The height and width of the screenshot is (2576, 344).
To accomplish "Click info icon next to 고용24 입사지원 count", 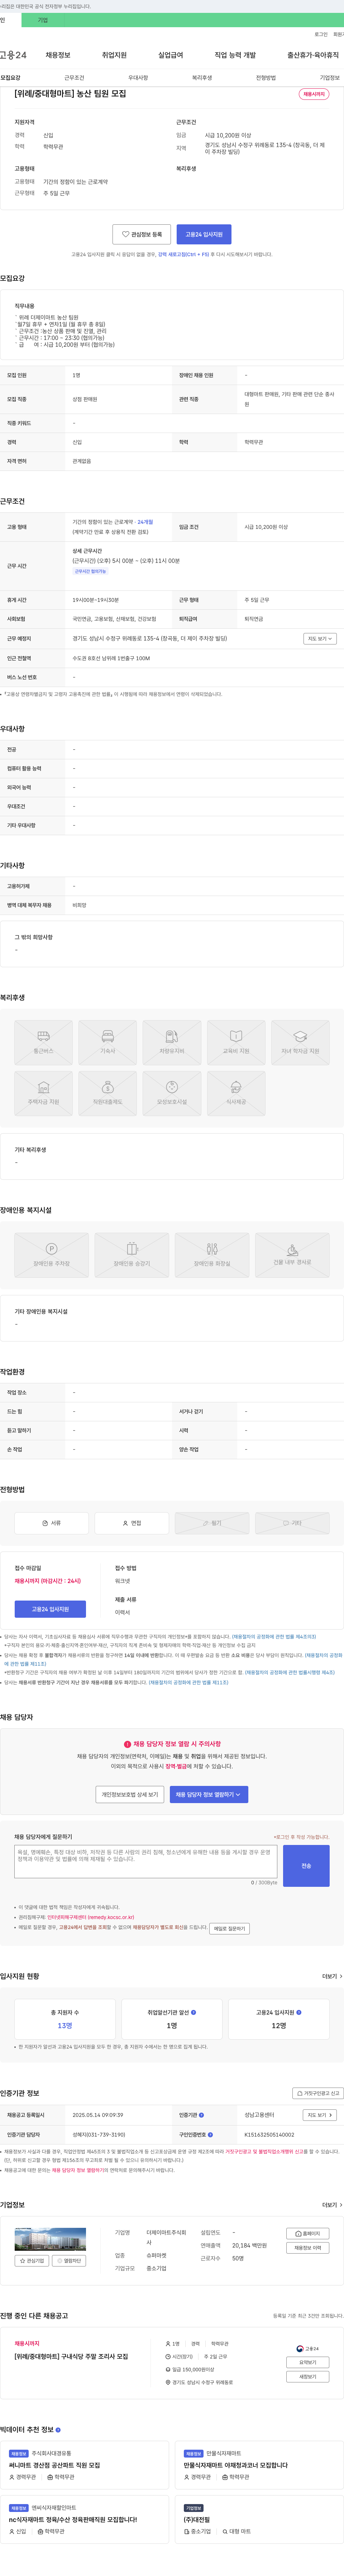I will (x=299, y=2012).
